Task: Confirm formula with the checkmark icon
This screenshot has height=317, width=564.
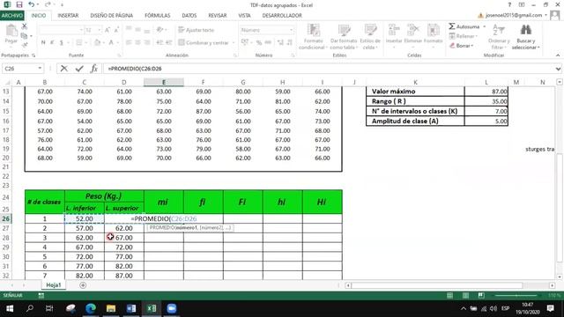Action: [x=79, y=69]
